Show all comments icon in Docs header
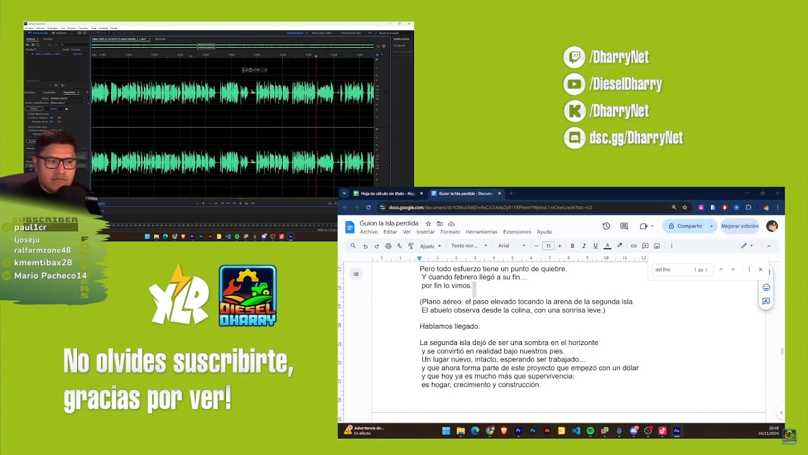Image resolution: width=808 pixels, height=455 pixels. (624, 226)
